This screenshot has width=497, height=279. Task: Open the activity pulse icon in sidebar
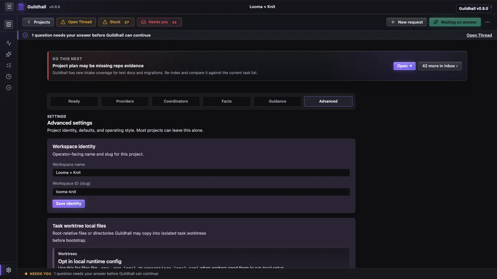9,43
